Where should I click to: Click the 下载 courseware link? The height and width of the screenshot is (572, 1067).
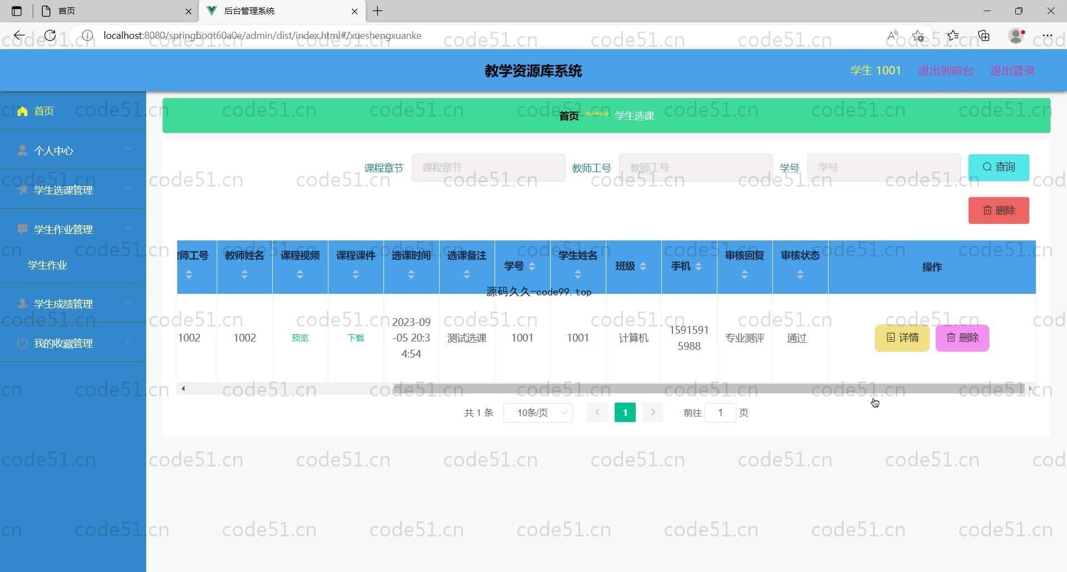356,338
